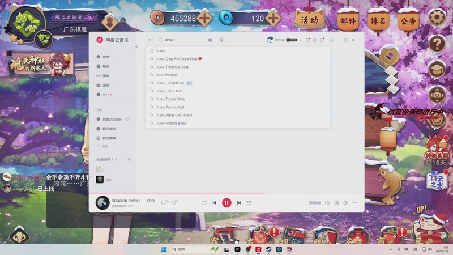Choose suggestion Drake Passionfruit
This screenshot has height=255, width=453.
coord(238,107)
